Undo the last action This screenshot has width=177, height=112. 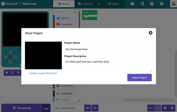(x=151, y=108)
